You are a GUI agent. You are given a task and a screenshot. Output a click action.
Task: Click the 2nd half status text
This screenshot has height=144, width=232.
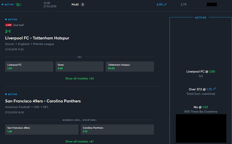(x=18, y=25)
